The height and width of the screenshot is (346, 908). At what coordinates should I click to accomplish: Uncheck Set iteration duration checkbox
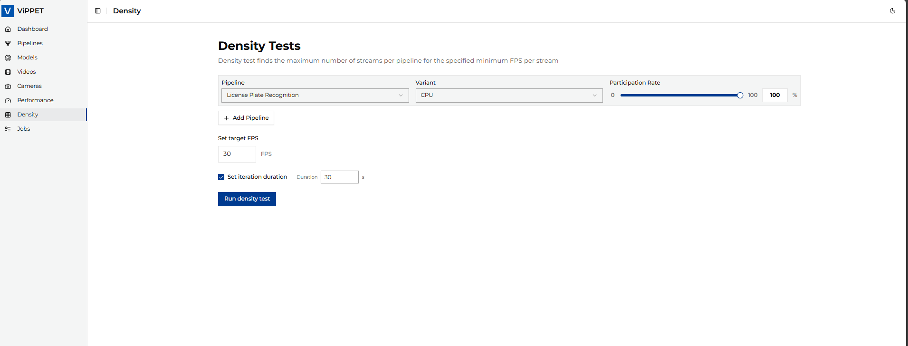pyautogui.click(x=221, y=177)
